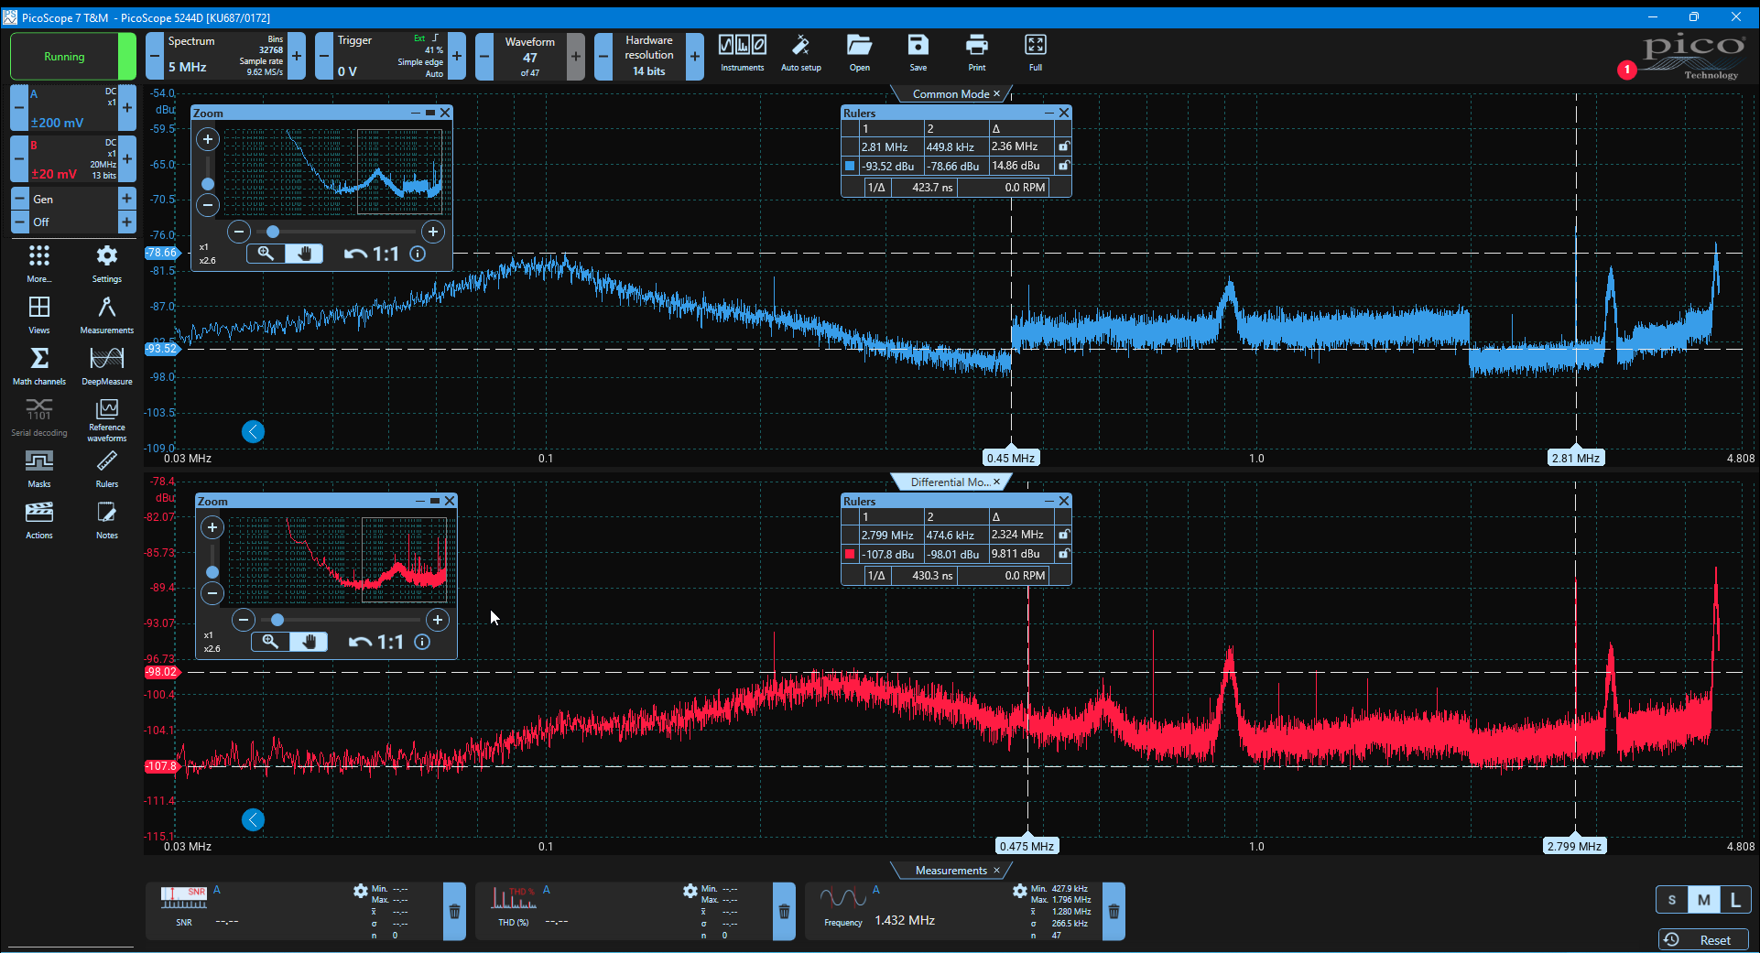Show zoom info in upper Zoom panel
The width and height of the screenshot is (1760, 953).
(418, 254)
